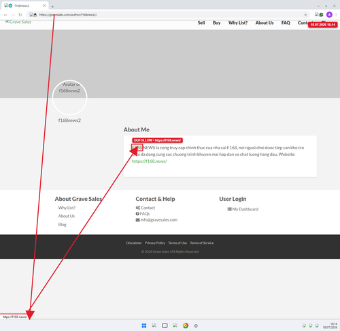Click the Contact gears icon in footer

138,208
